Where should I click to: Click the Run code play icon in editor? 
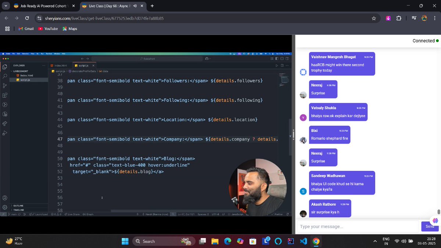point(277,65)
